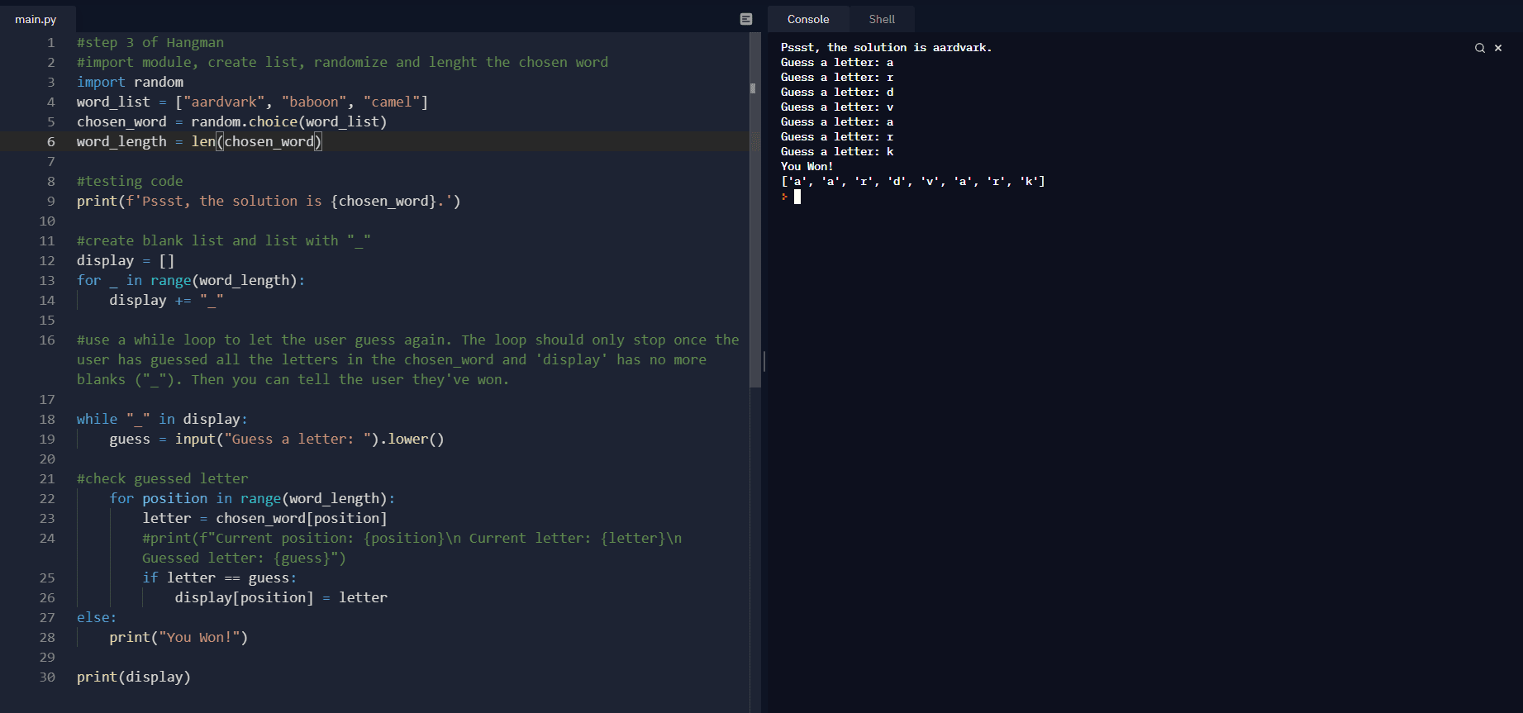The height and width of the screenshot is (713, 1523).
Task: Click the '#check guessed letter' comment
Action: (x=162, y=478)
